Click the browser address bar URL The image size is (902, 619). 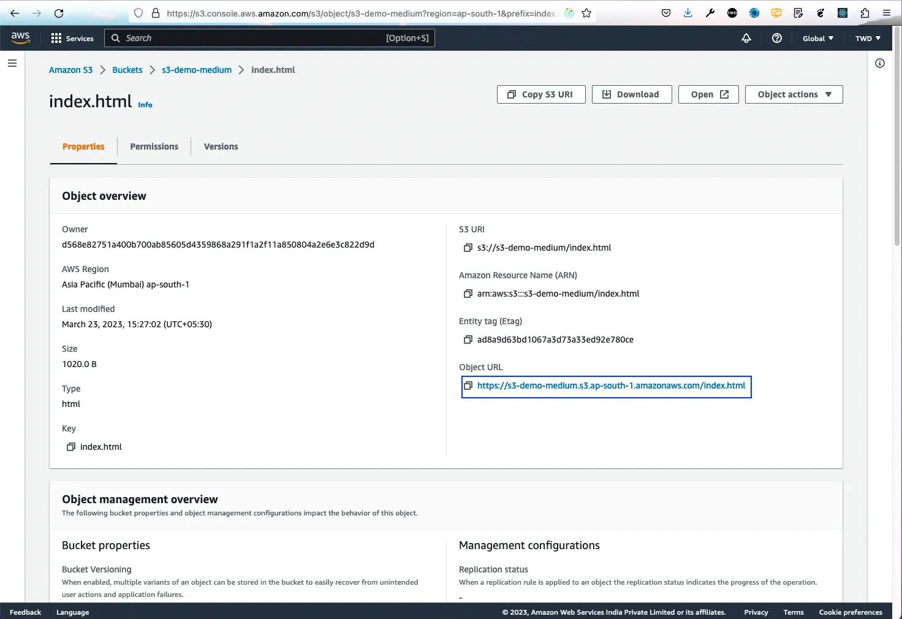(x=362, y=13)
